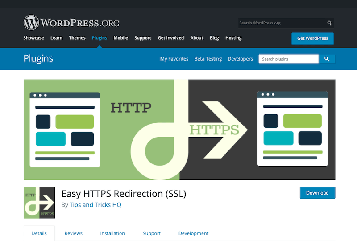Click the Plugins heading in blue bar
357x252 pixels.
38,59
